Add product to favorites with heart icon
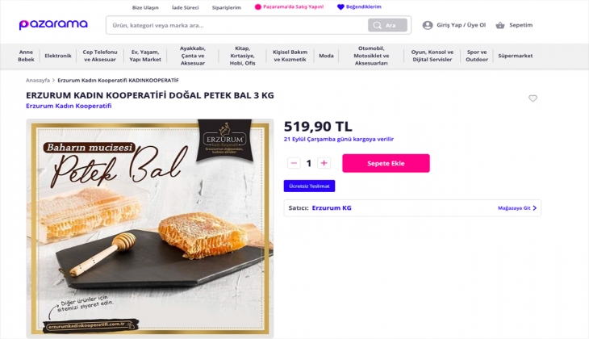Image resolution: width=589 pixels, height=339 pixels. click(x=533, y=98)
